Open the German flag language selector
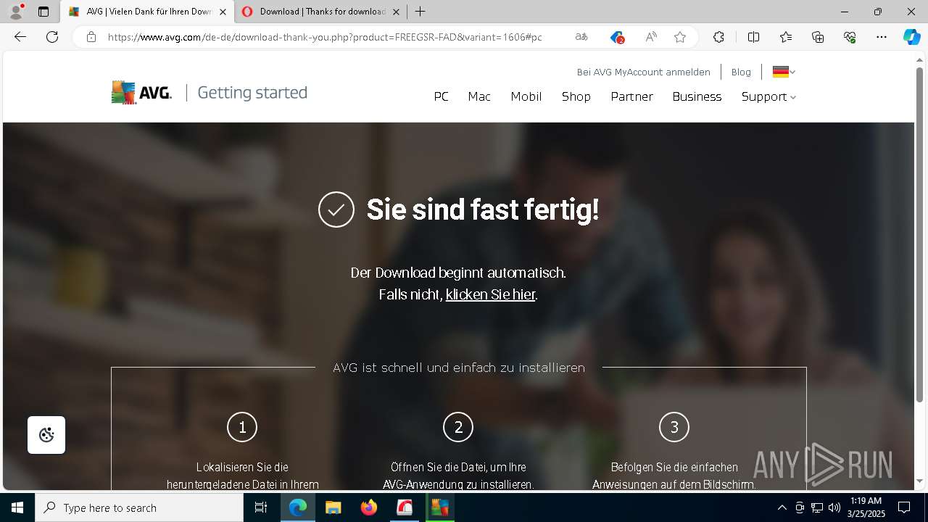Image resolution: width=928 pixels, height=522 pixels. pos(784,72)
